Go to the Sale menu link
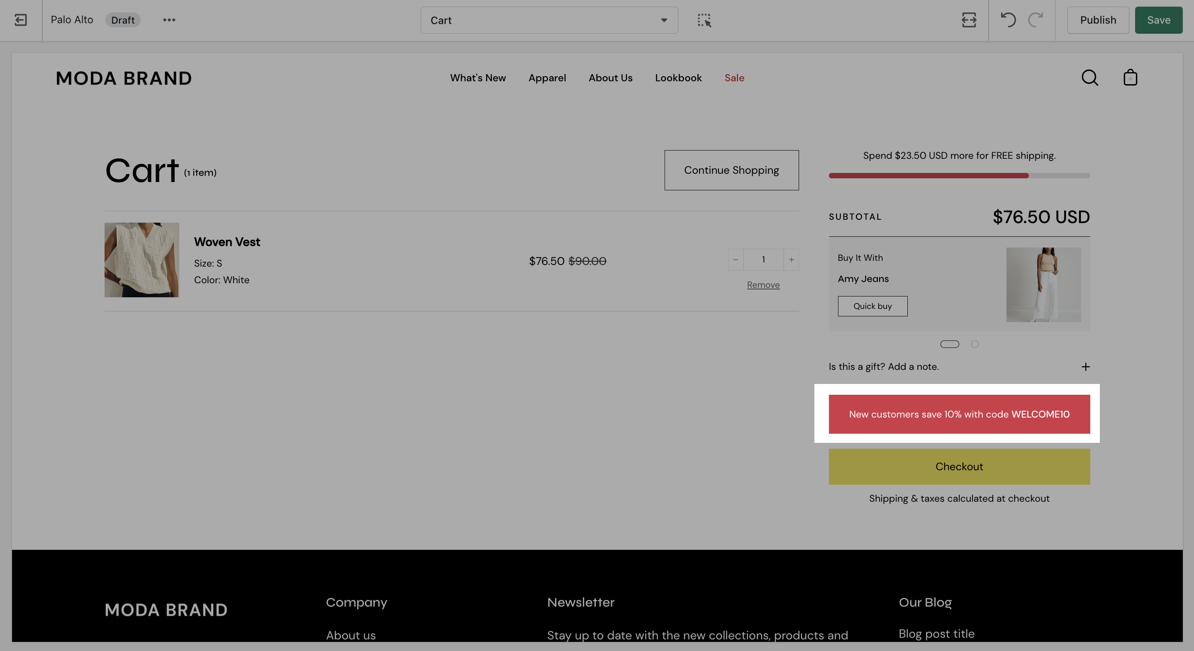The height and width of the screenshot is (651, 1194). tap(734, 78)
